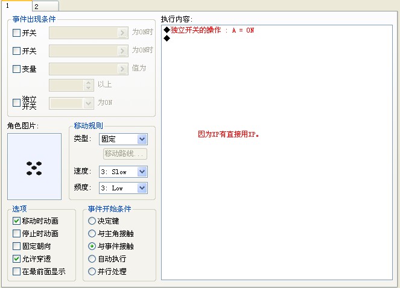Open the first switch selector arrow button

pyautogui.click(x=122, y=33)
